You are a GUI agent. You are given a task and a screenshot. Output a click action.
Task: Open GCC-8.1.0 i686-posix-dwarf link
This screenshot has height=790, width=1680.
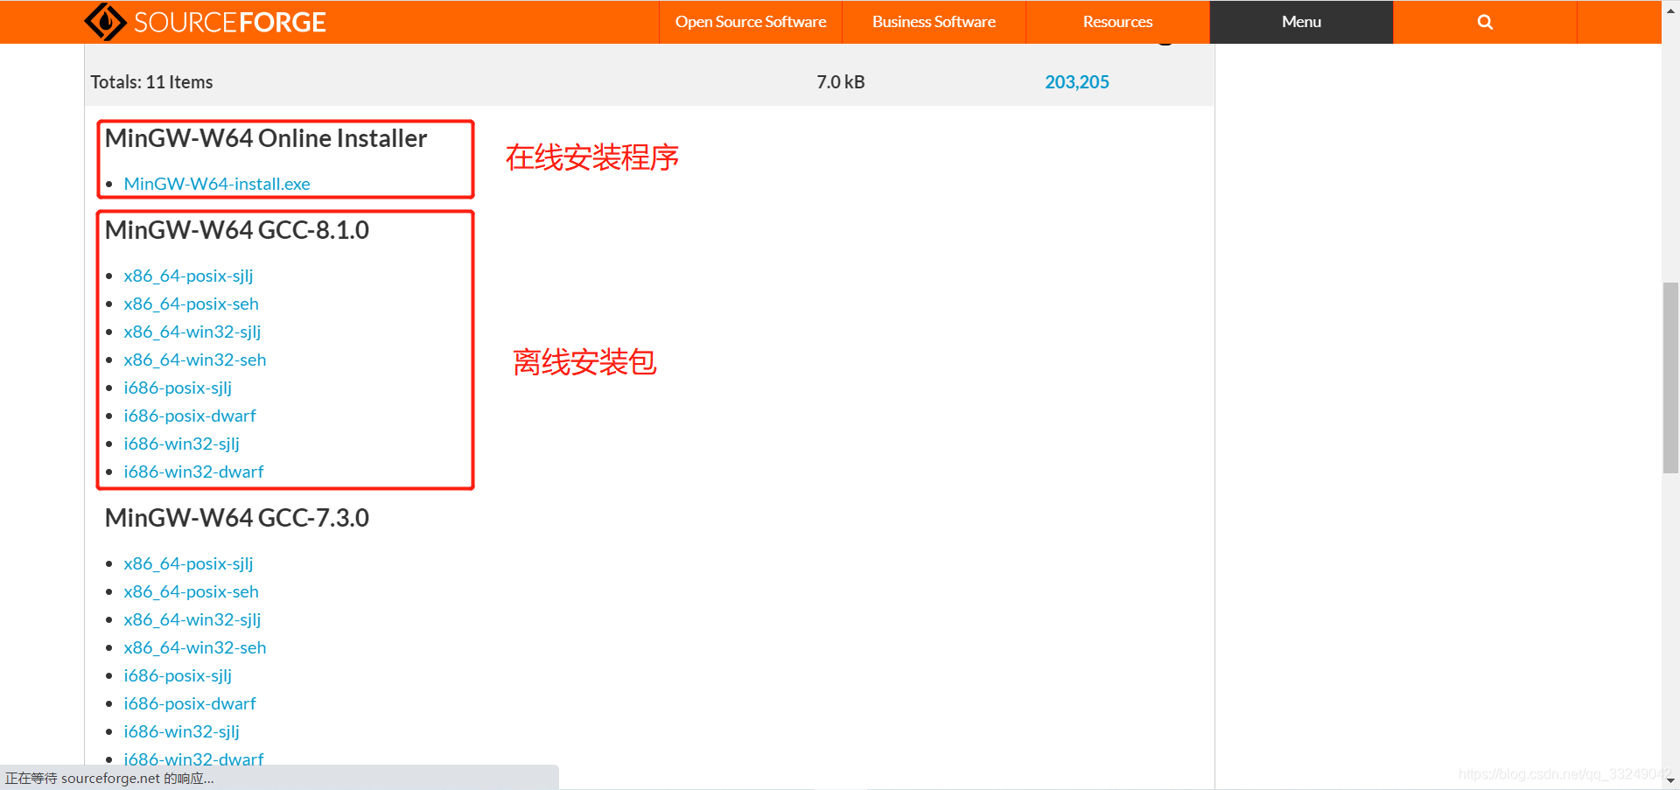pyautogui.click(x=190, y=416)
